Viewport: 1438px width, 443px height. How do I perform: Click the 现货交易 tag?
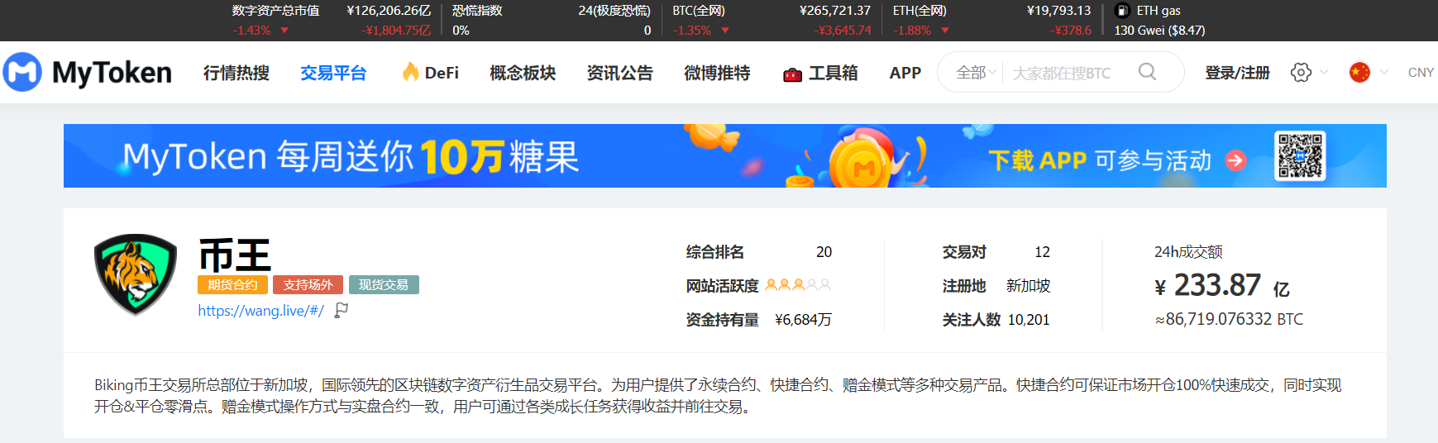pyautogui.click(x=384, y=285)
